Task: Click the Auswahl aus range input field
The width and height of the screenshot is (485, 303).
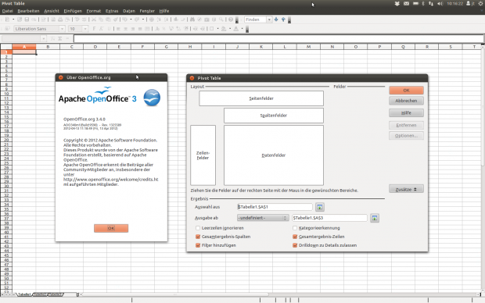Action: coord(275,207)
